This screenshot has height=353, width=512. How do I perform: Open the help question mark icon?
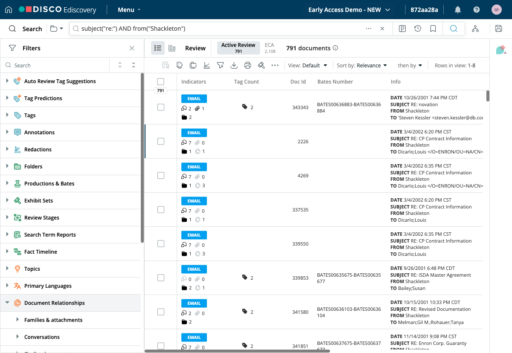pyautogui.click(x=477, y=9)
